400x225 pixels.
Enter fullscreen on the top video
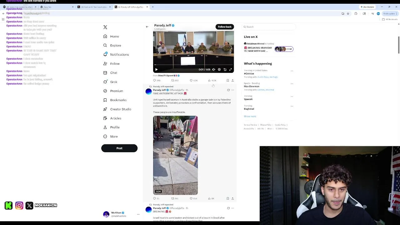click(x=231, y=70)
